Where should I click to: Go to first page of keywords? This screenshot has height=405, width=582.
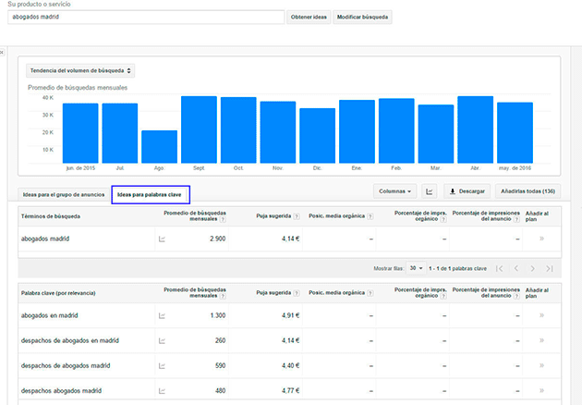click(x=500, y=268)
